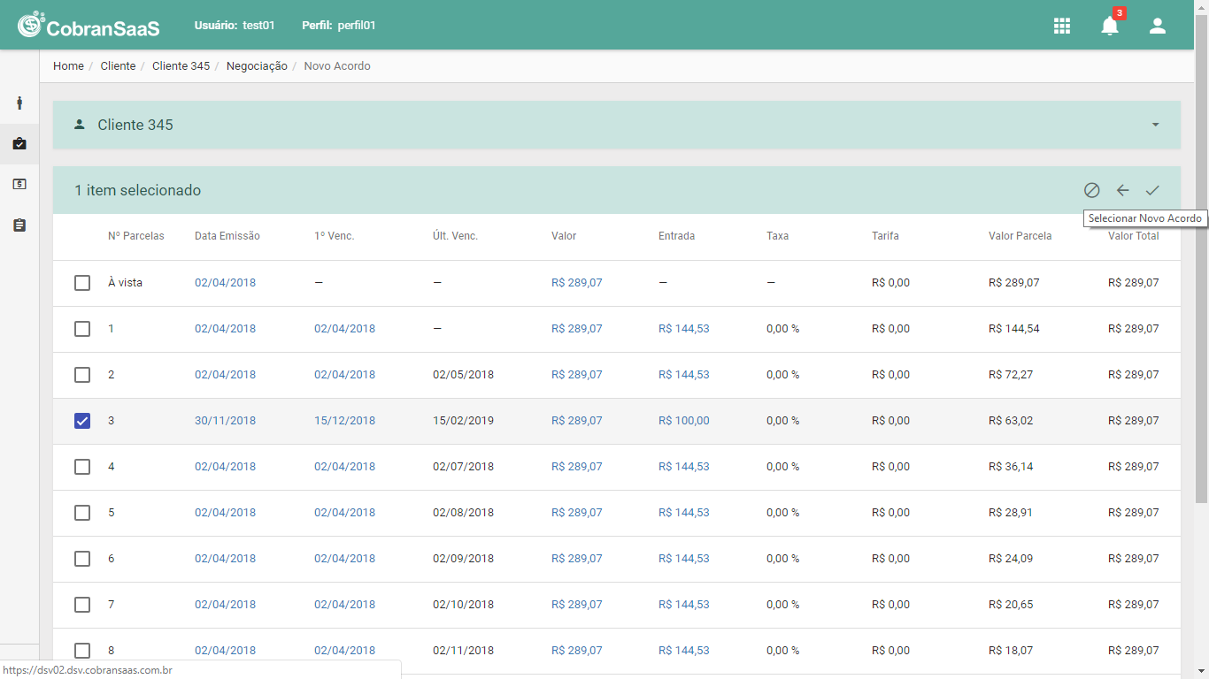Open Cliente 345 breadcrumb link
The height and width of the screenshot is (679, 1209).
point(181,66)
